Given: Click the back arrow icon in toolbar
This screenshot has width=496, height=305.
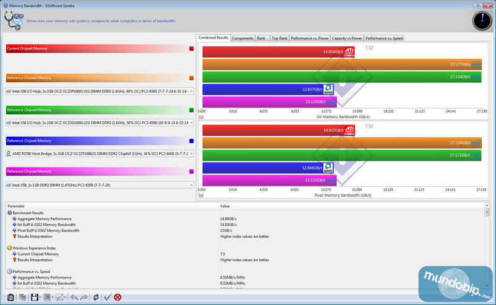Looking at the screenshot, I should coord(74,297).
